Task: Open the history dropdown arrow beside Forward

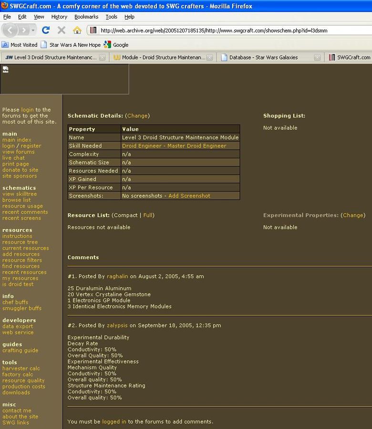Action: [x=33, y=30]
